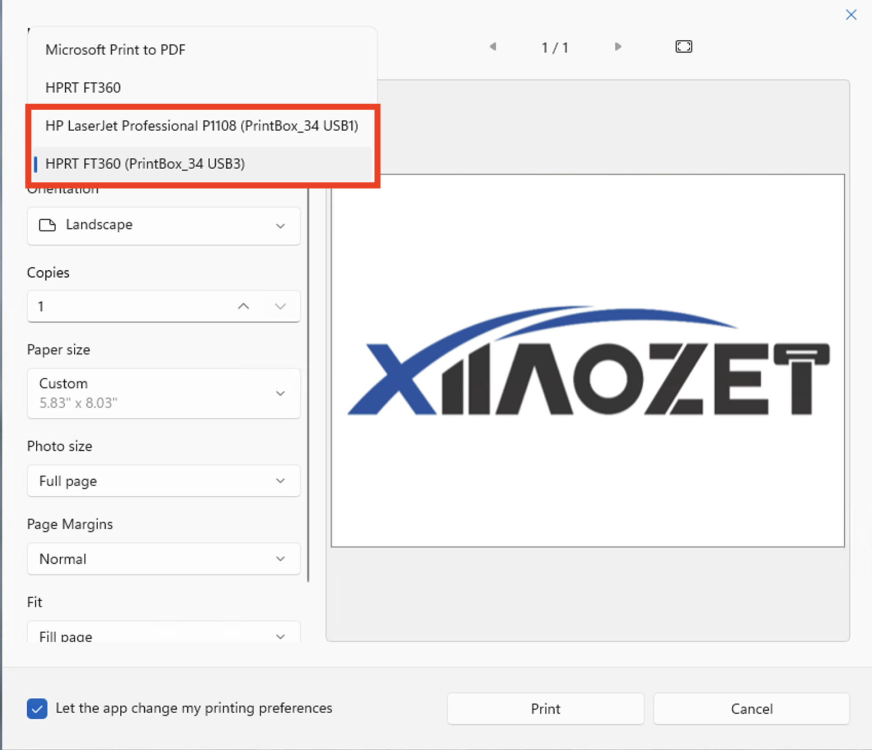The height and width of the screenshot is (750, 872).
Task: Open the Photo size Full page dropdown
Action: click(x=163, y=481)
